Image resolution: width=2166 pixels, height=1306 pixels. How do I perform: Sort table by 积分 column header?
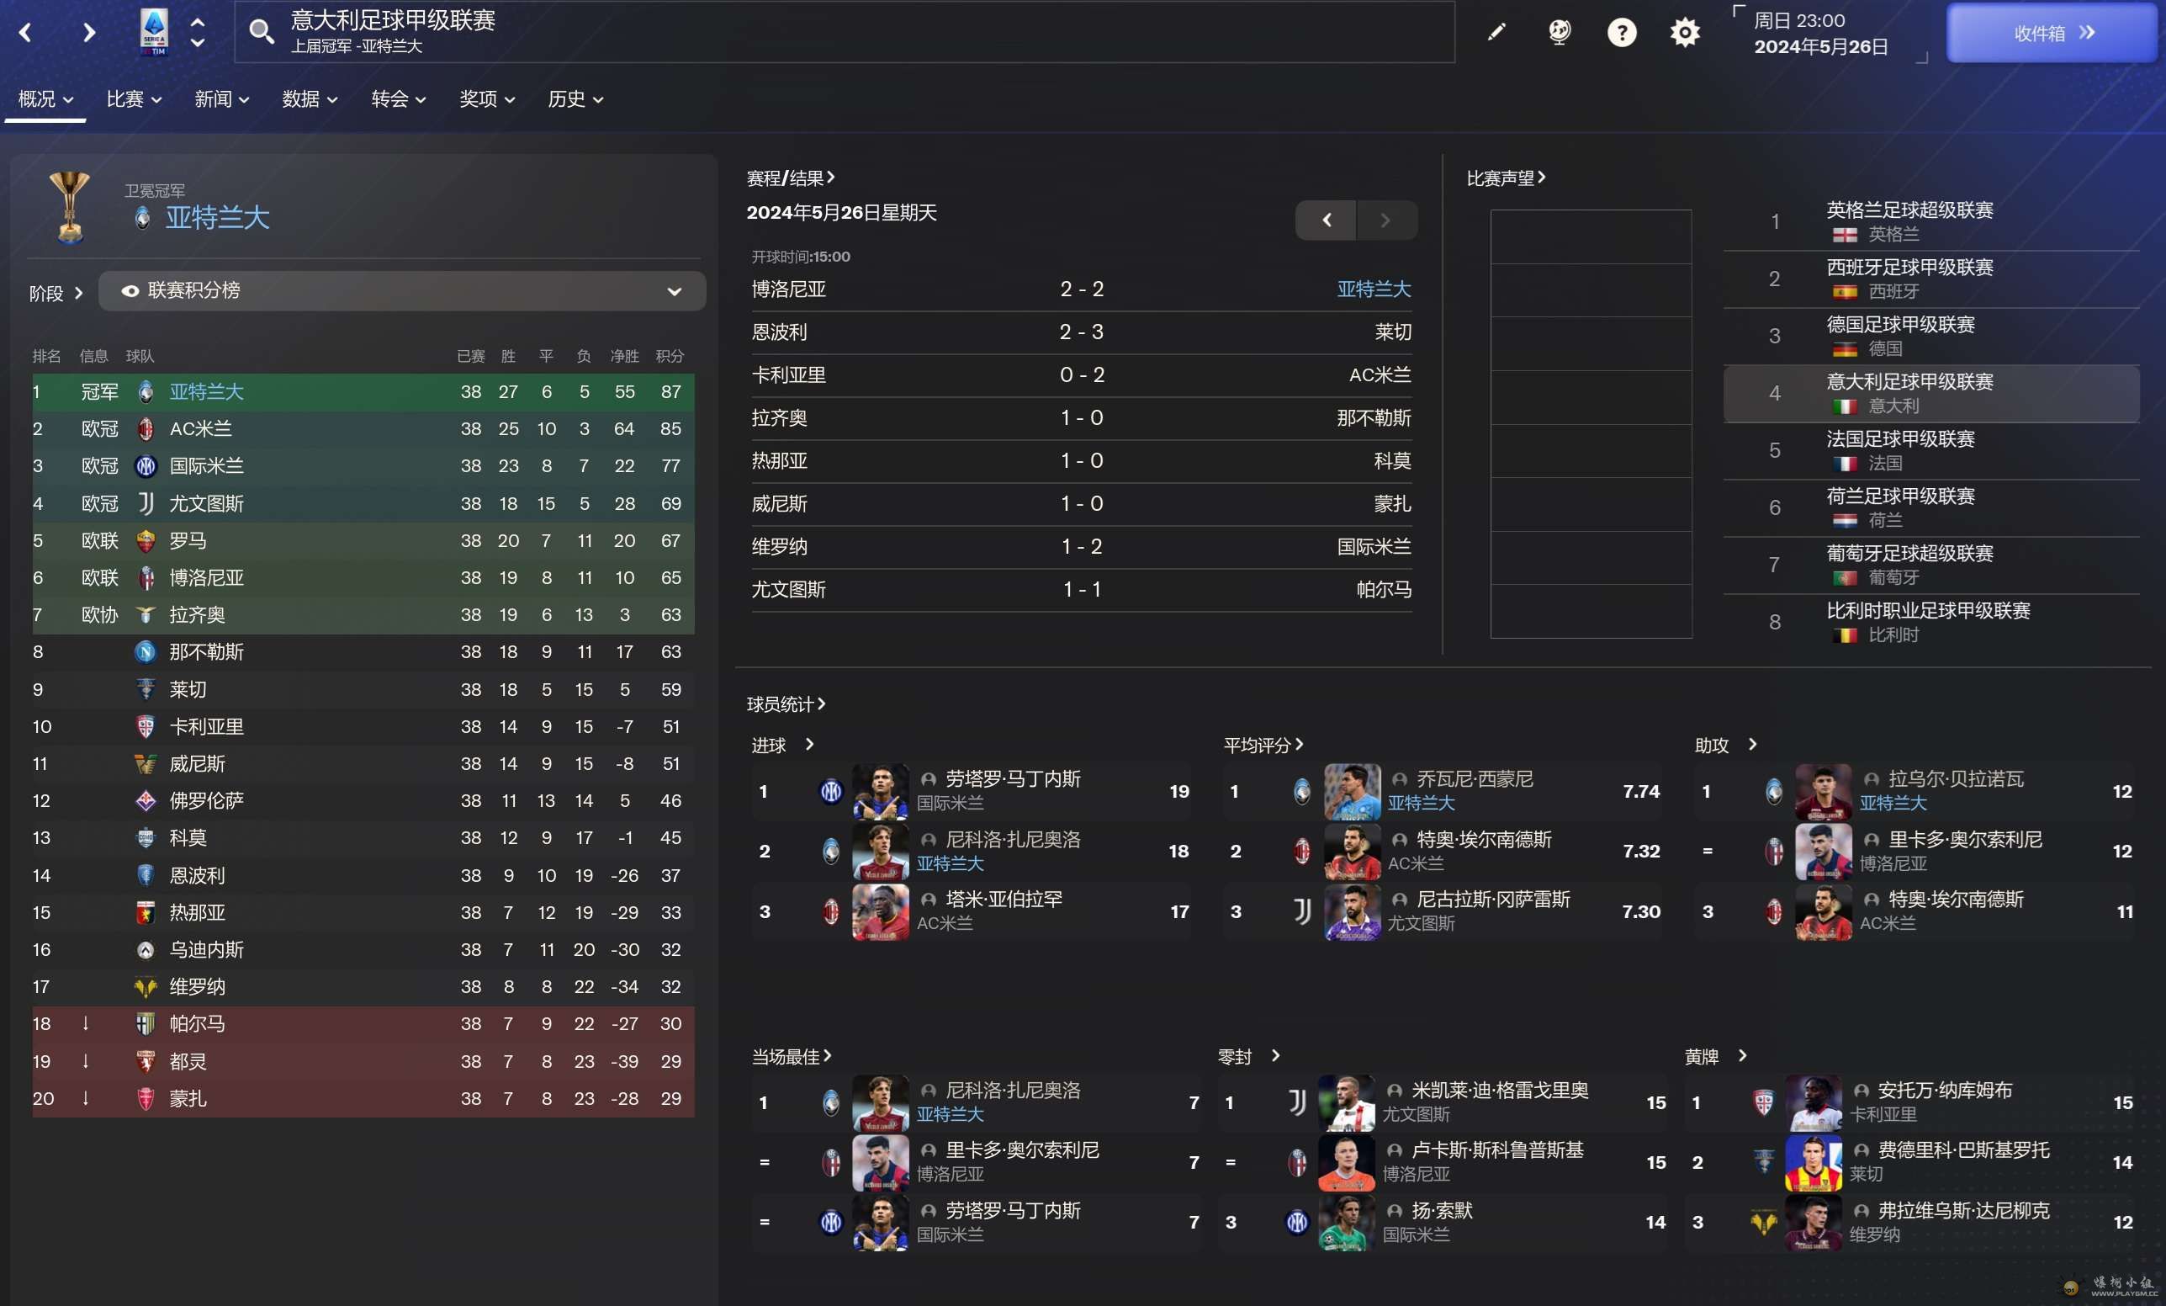[669, 356]
